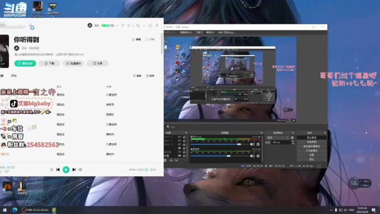Move selected OBS source down arrow
The image size is (380, 214).
[x=176, y=160]
